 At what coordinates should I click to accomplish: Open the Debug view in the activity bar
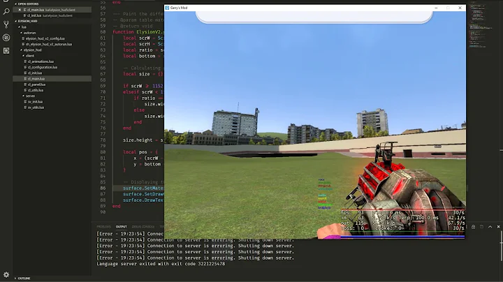(6, 38)
